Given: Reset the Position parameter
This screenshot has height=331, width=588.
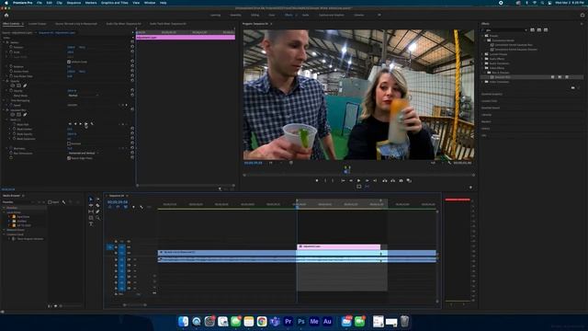Looking at the screenshot, I should (132, 47).
